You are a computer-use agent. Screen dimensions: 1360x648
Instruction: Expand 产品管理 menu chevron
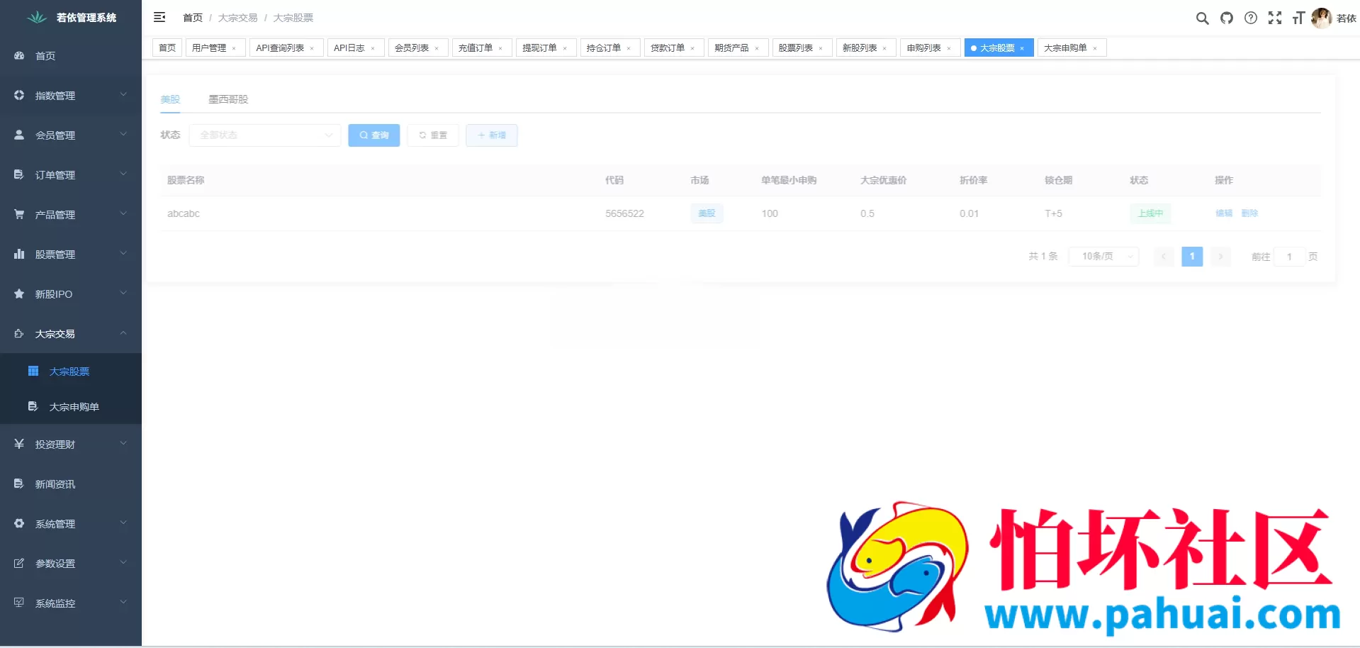pyautogui.click(x=123, y=213)
